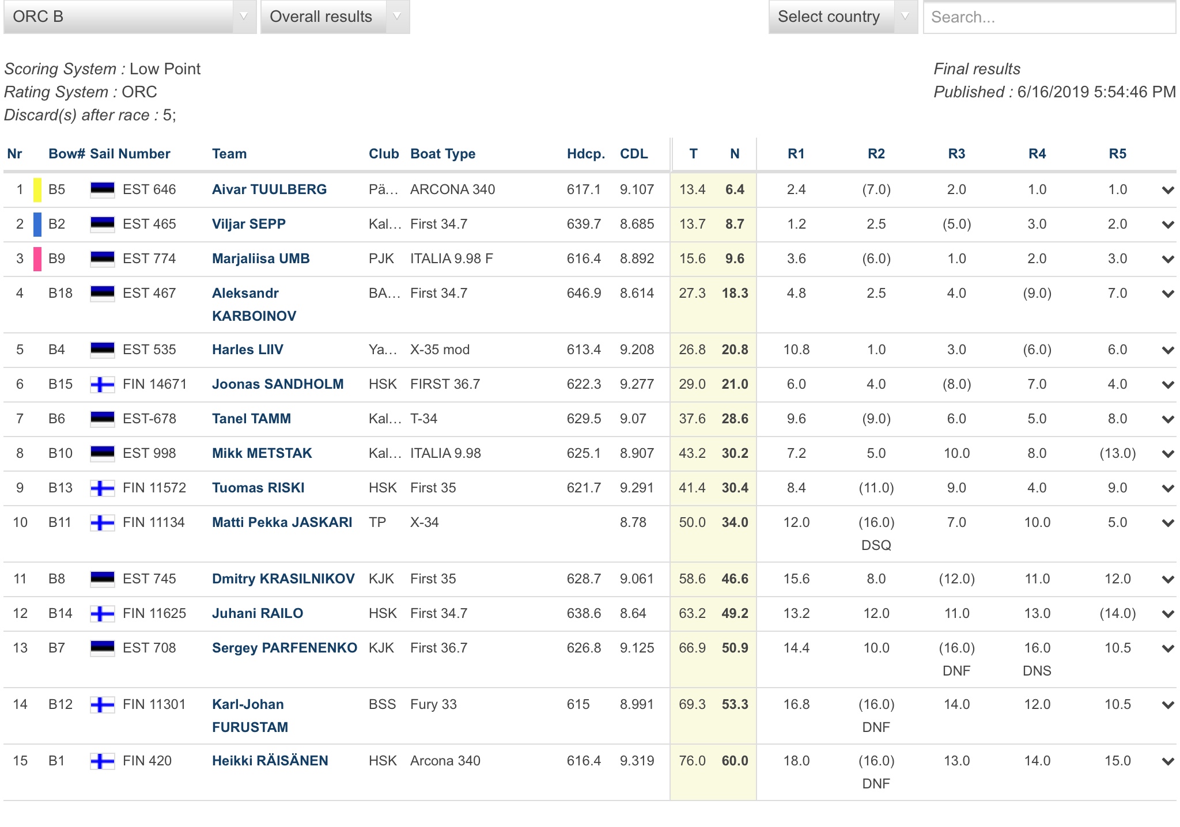The width and height of the screenshot is (1180, 827).
Task: Click the blue swatch in Viljar Sepp's row
Action: [37, 224]
